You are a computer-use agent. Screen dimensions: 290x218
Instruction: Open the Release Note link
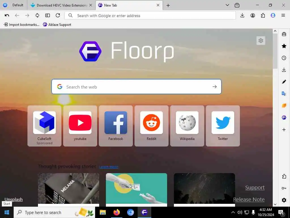[x=249, y=199]
